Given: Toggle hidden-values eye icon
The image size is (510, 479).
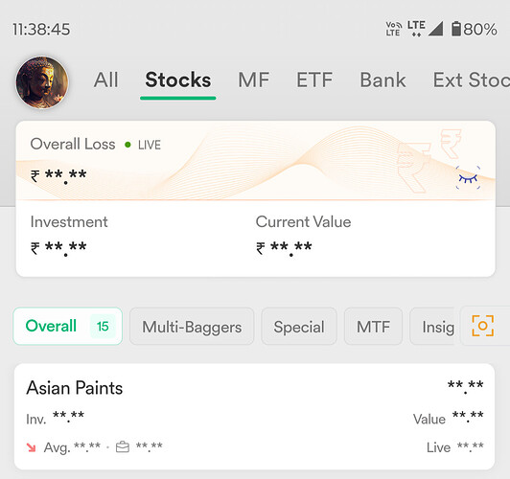Looking at the screenshot, I should coord(468,177).
